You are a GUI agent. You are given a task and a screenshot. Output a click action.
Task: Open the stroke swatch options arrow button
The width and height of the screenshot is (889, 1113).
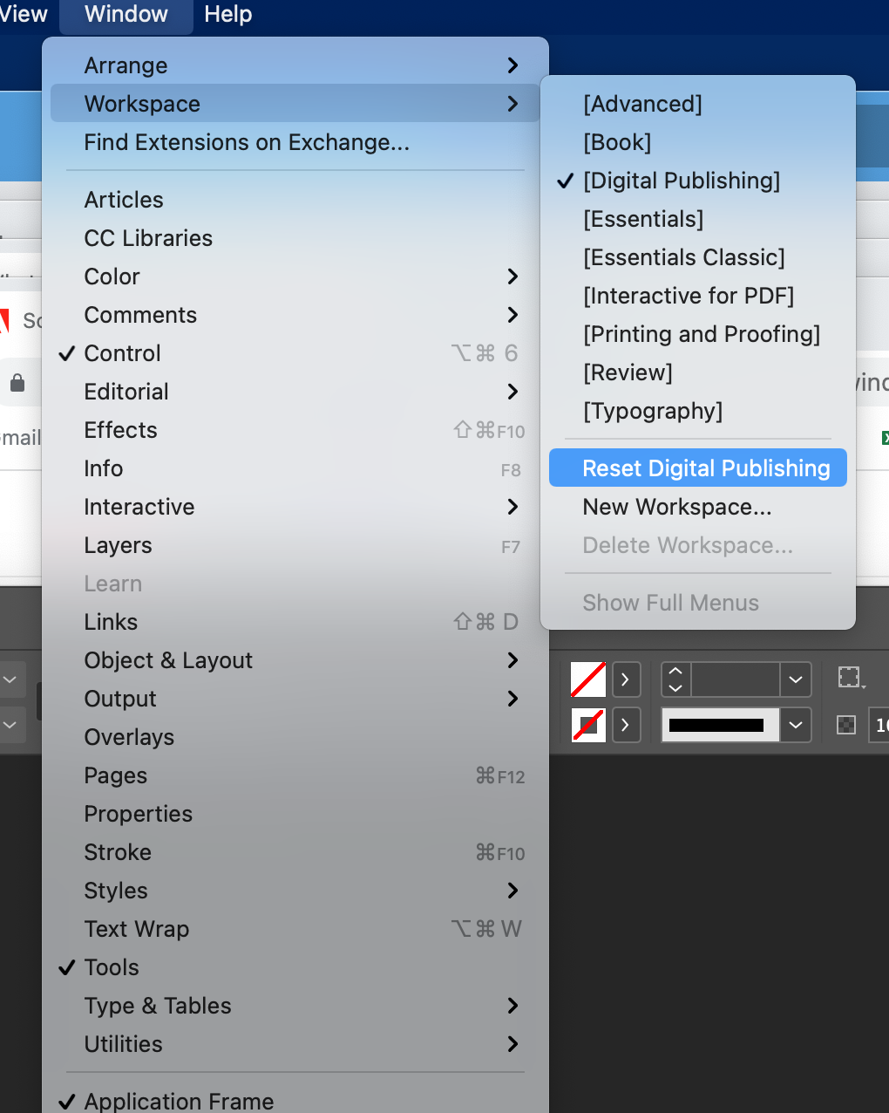point(626,725)
